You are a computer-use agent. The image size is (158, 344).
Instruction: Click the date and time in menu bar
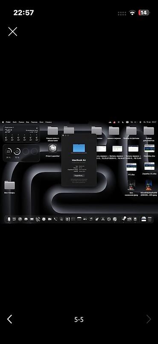[x=150, y=122]
